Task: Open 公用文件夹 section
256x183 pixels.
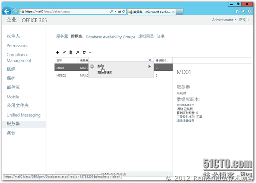Action: coord(18,105)
